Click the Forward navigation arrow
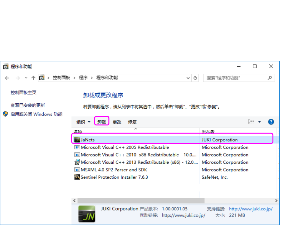This screenshot has height=225, width=294. tap(17, 78)
